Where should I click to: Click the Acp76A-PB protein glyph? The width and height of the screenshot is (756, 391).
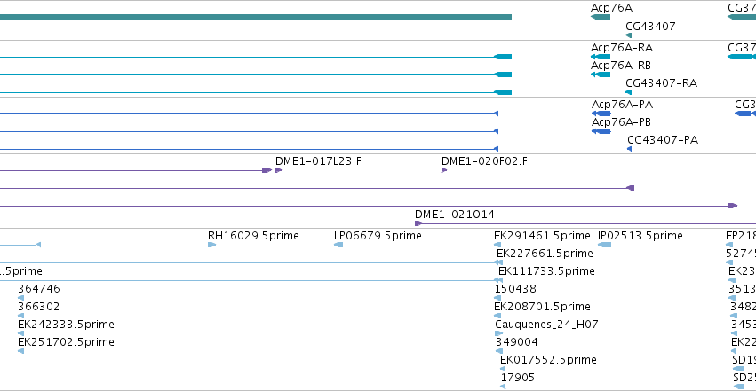[x=601, y=131]
